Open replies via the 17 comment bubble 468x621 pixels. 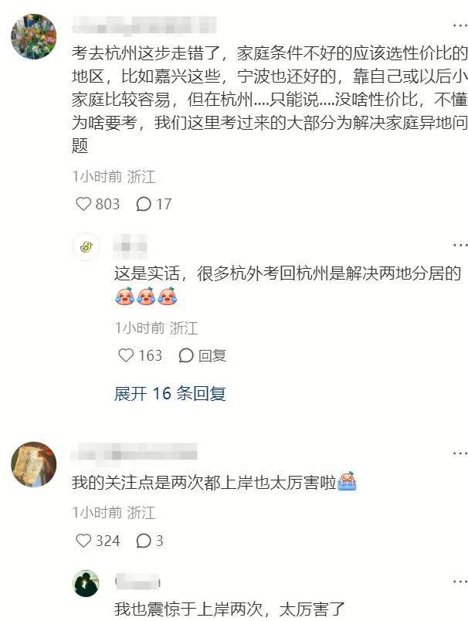pyautogui.click(x=144, y=204)
